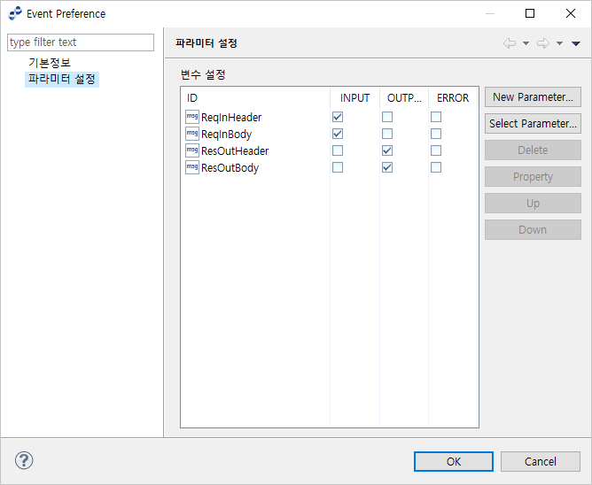Select the ReqInHeader row name

[231, 118]
